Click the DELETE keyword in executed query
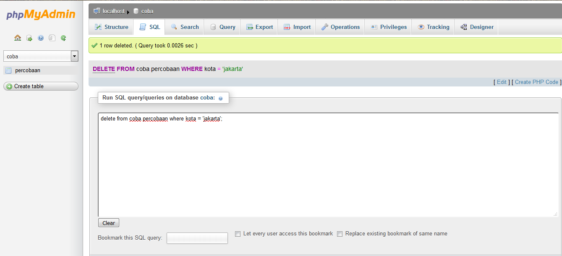Image resolution: width=562 pixels, height=256 pixels. (x=104, y=69)
